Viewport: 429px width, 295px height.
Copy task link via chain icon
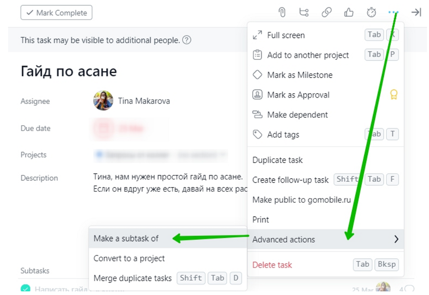pos(326,12)
